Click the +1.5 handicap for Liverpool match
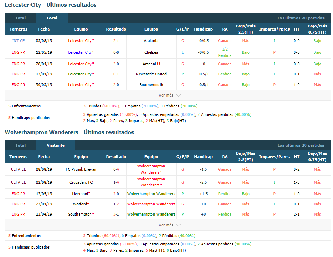Image resolution: width=333 pixels, height=257 pixels. [203, 194]
